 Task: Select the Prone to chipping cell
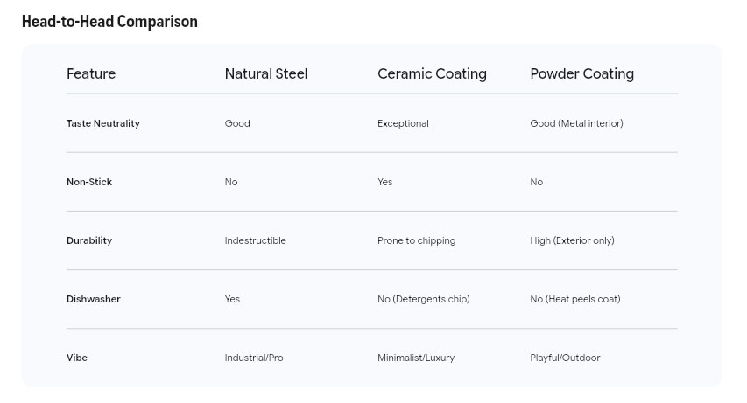[416, 240]
